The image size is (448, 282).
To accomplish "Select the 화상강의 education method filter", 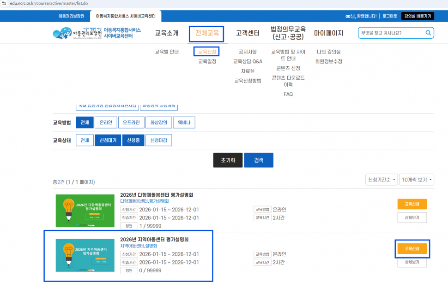I will click(x=158, y=123).
